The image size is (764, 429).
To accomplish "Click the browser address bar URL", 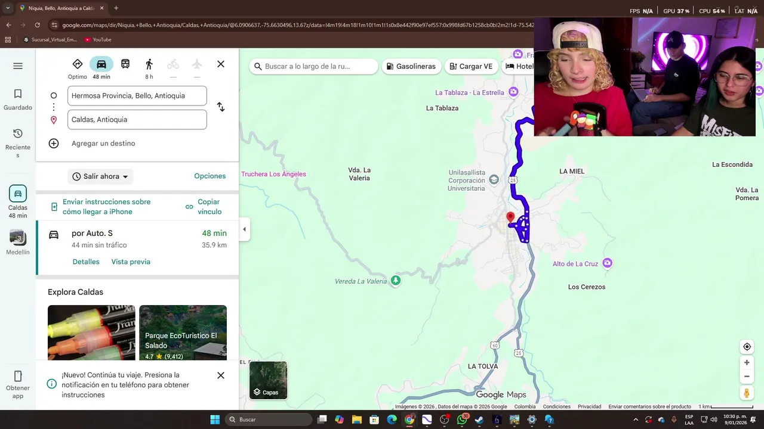I will (x=297, y=25).
